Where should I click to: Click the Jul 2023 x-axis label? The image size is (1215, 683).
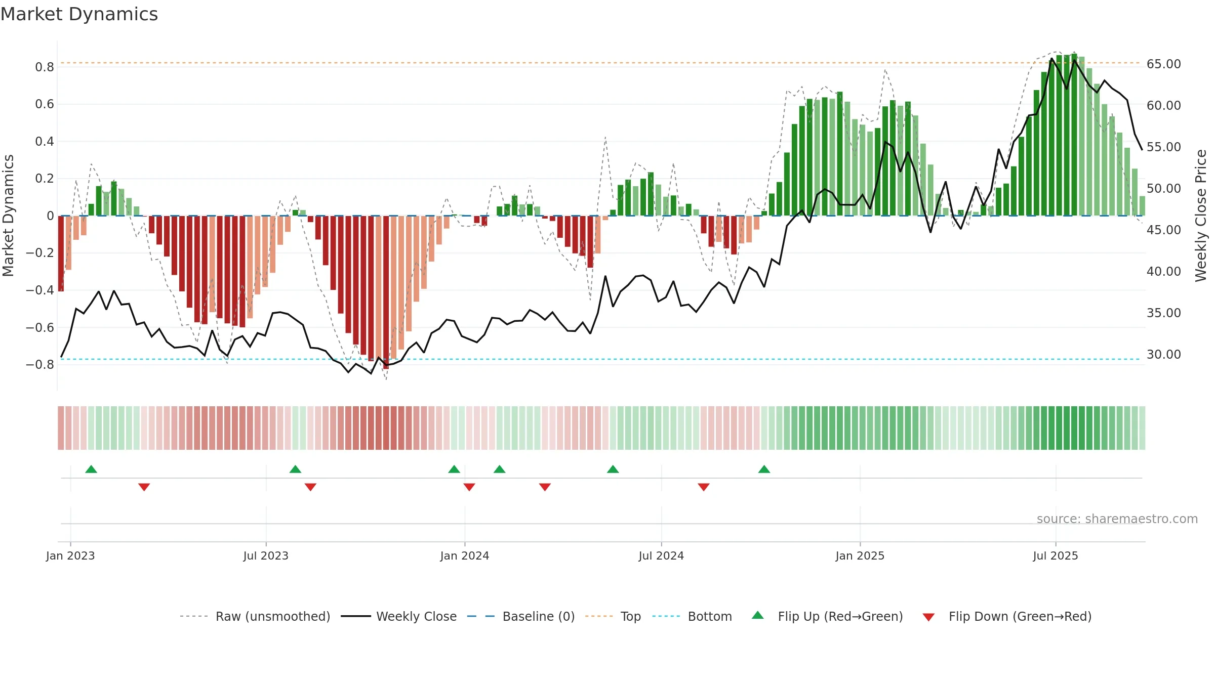(x=266, y=556)
